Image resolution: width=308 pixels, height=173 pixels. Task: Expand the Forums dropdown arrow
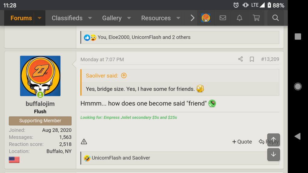[x=39, y=18]
